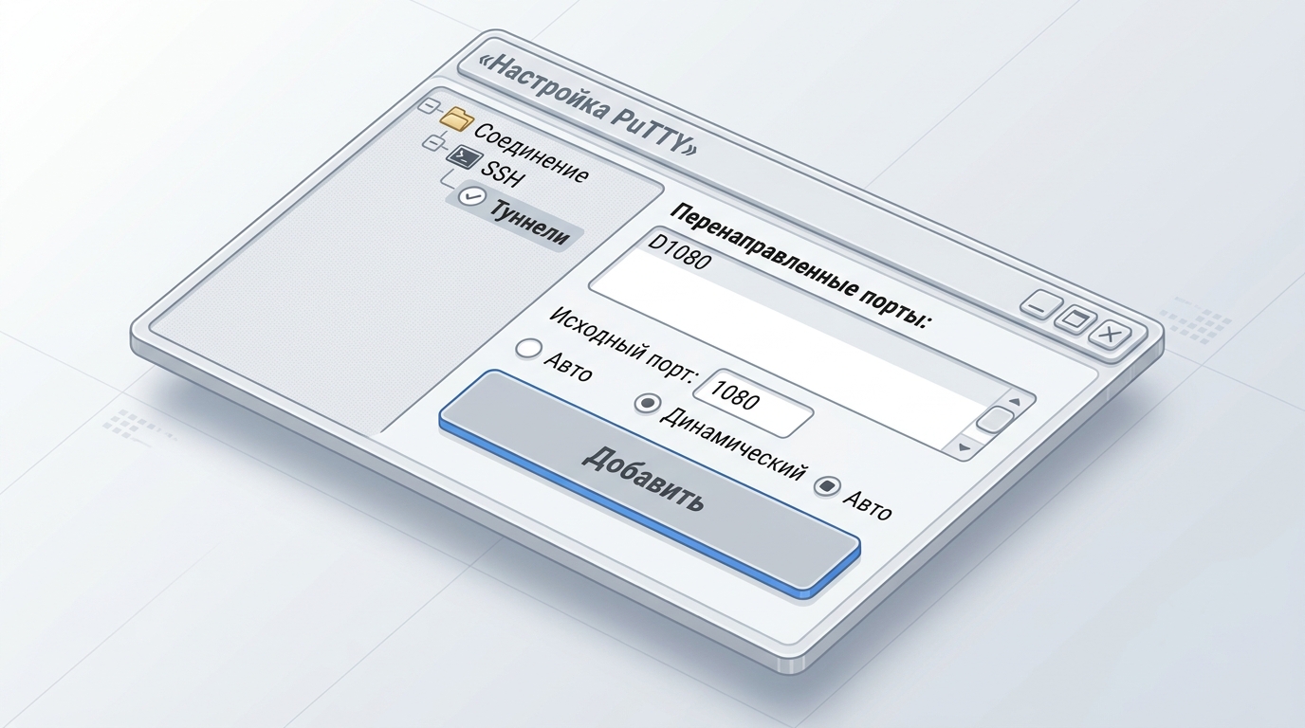Close the Настройка PuTTY window

click(1110, 334)
